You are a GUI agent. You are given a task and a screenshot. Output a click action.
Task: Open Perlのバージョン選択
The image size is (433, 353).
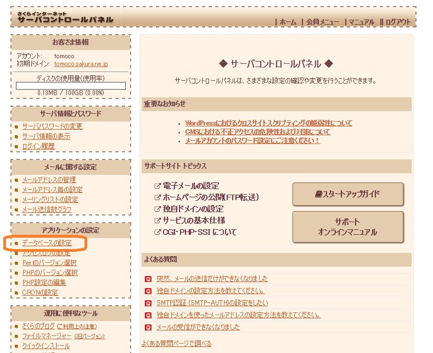(x=49, y=263)
